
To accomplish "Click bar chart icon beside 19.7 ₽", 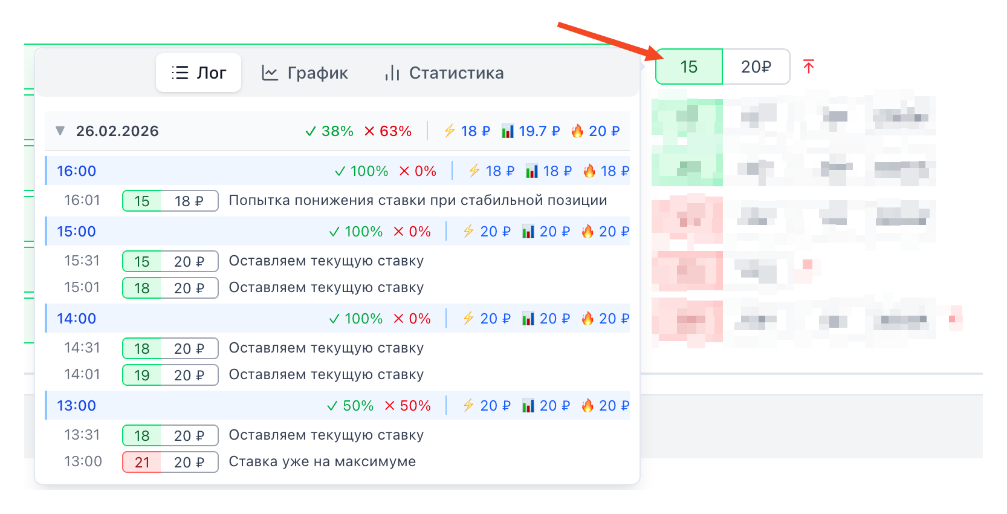I will coord(508,131).
